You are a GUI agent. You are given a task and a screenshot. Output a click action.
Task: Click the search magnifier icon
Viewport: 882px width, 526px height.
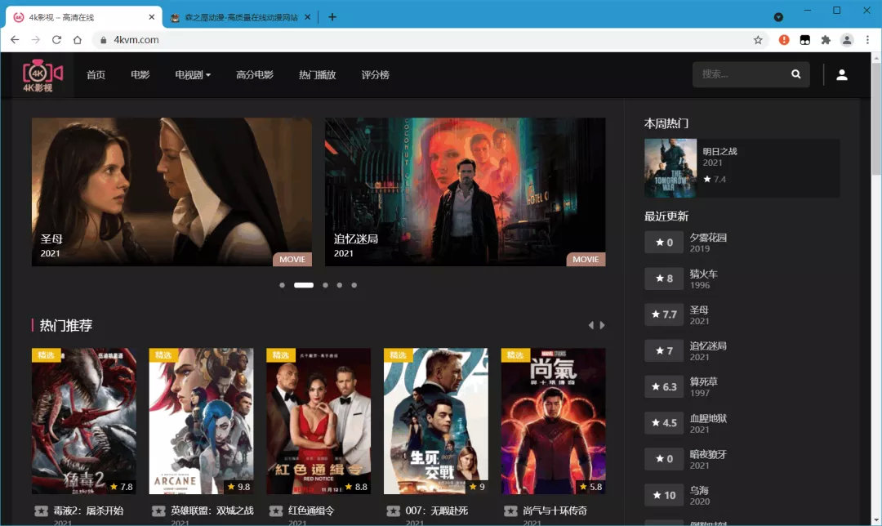pyautogui.click(x=795, y=74)
